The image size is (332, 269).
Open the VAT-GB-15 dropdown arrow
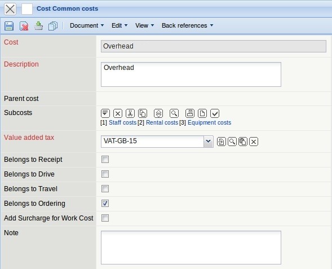pos(209,142)
